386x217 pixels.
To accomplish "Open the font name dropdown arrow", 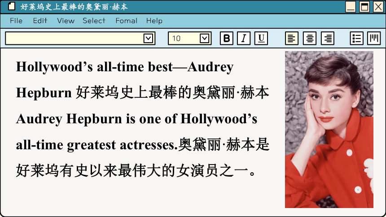I will pos(148,38).
